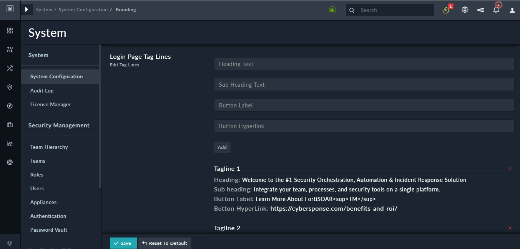Screen dimensions: 520x249
Task: Go to System Configuration breadcrumb link
Action: pos(83,10)
